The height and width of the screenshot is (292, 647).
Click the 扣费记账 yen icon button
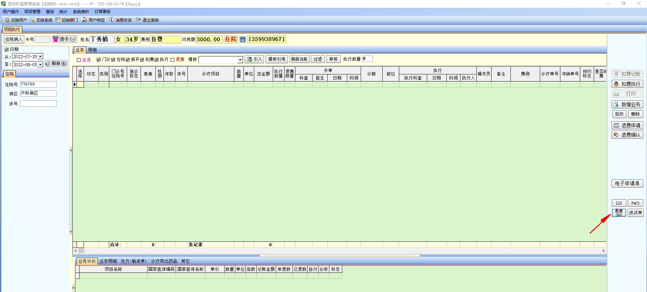627,74
